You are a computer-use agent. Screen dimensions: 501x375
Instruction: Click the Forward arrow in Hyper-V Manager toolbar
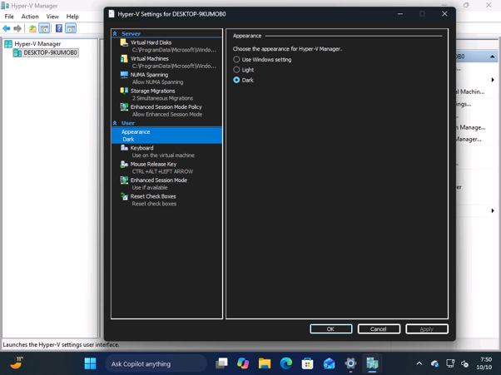[17, 28]
